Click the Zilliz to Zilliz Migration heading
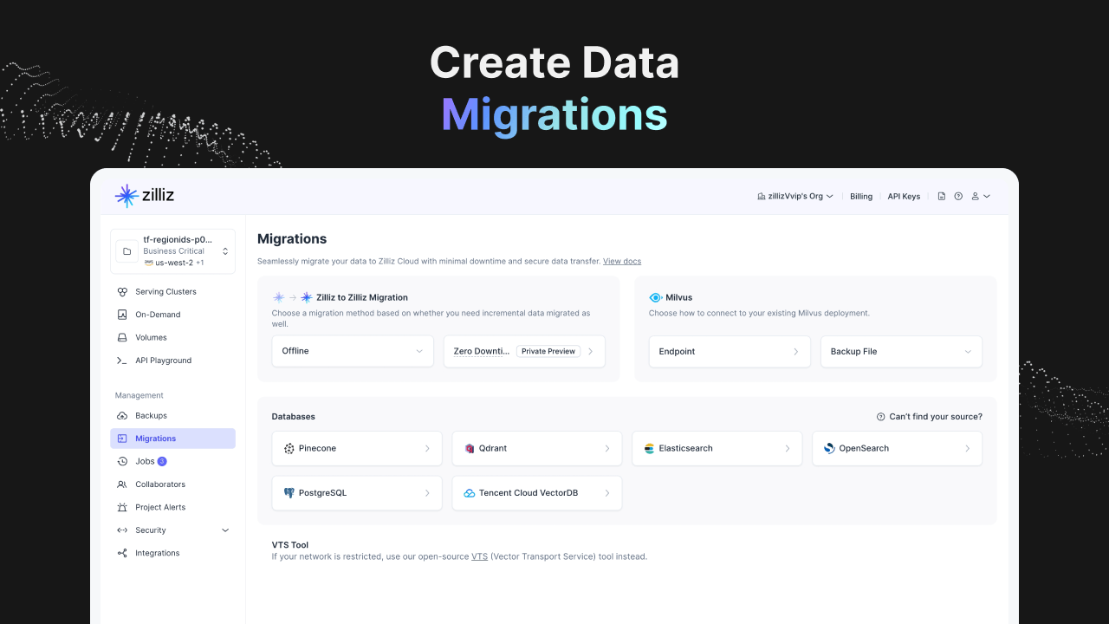1109x624 pixels. (362, 297)
